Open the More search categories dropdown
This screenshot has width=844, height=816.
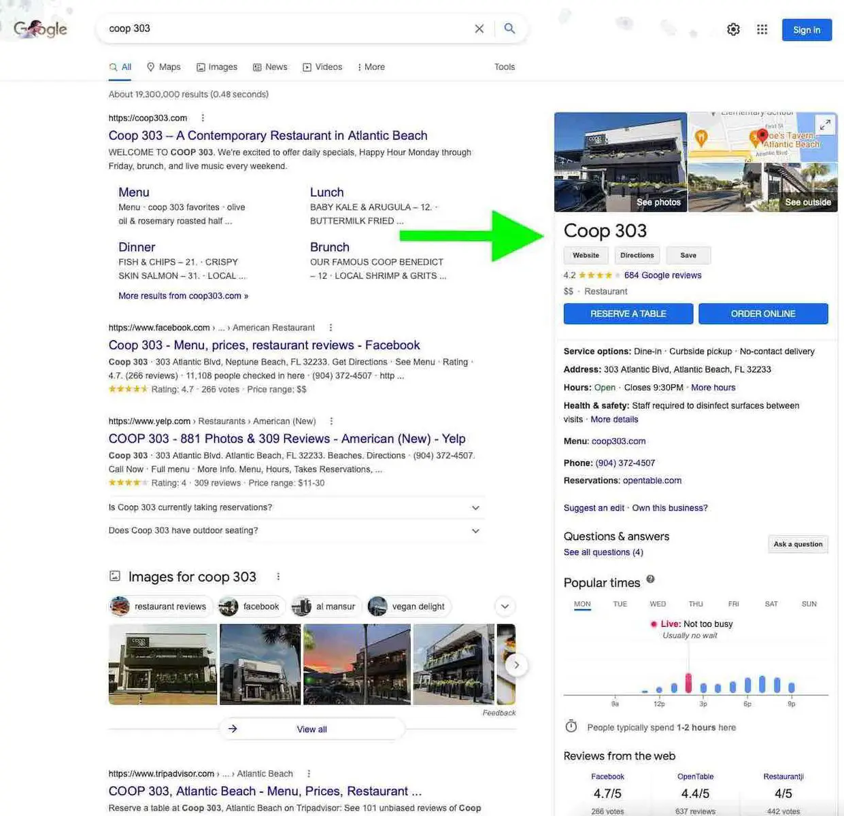point(371,67)
